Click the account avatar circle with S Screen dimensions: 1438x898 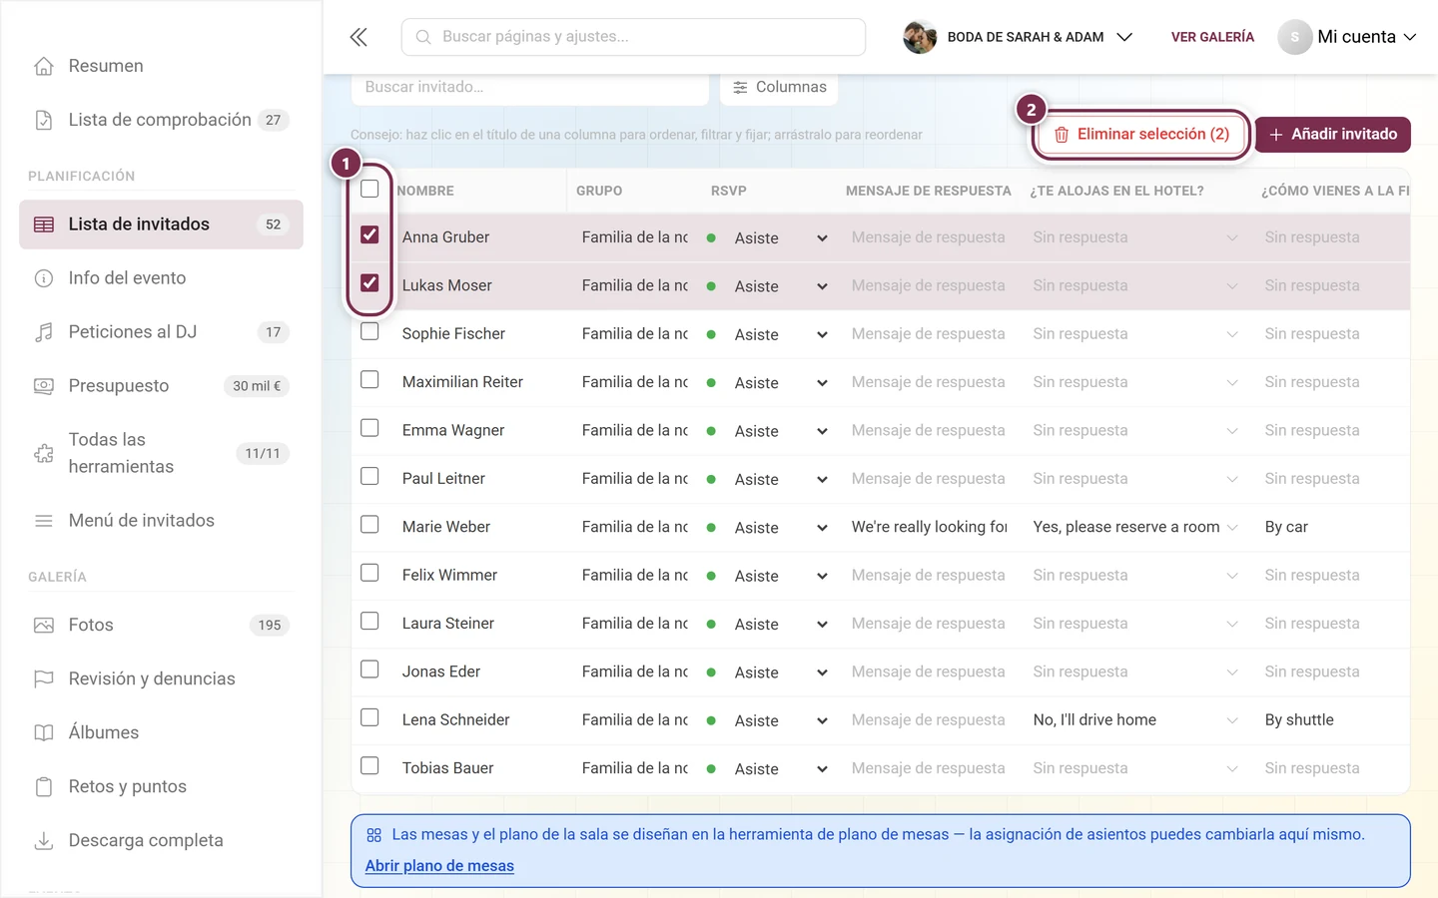pyautogui.click(x=1294, y=37)
